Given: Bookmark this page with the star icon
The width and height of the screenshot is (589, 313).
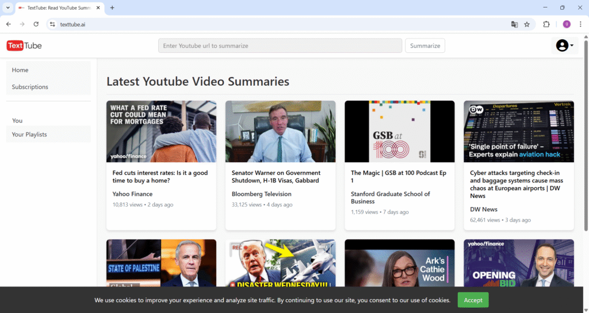Looking at the screenshot, I should point(527,24).
